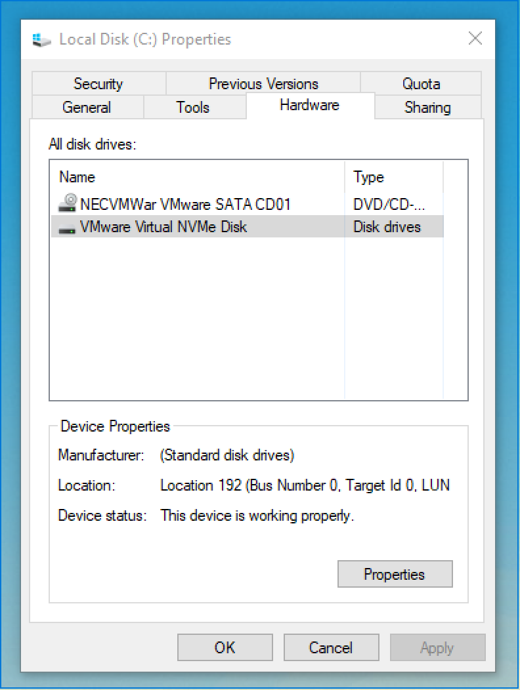Open device Properties button

pyautogui.click(x=395, y=575)
